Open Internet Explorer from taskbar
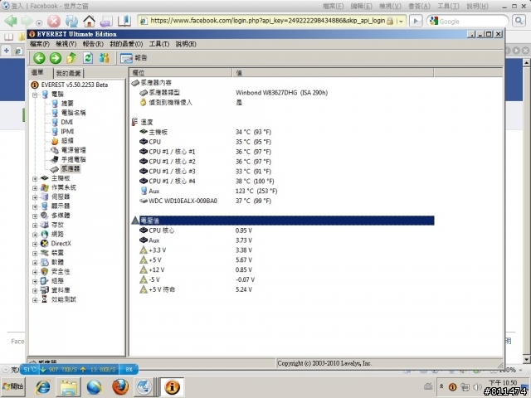This screenshot has width=531, height=398. click(42, 387)
